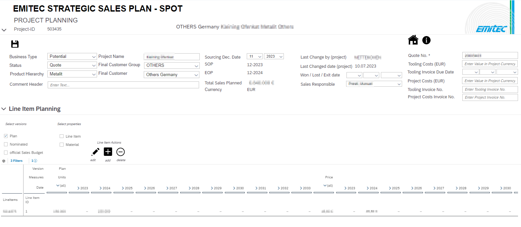This screenshot has height=227, width=521.
Task: Add a line item with plus icon
Action: click(108, 152)
